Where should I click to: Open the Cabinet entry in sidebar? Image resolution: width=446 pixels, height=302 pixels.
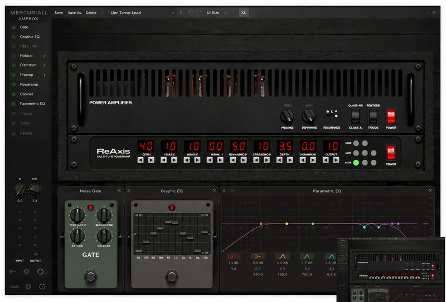26,94
